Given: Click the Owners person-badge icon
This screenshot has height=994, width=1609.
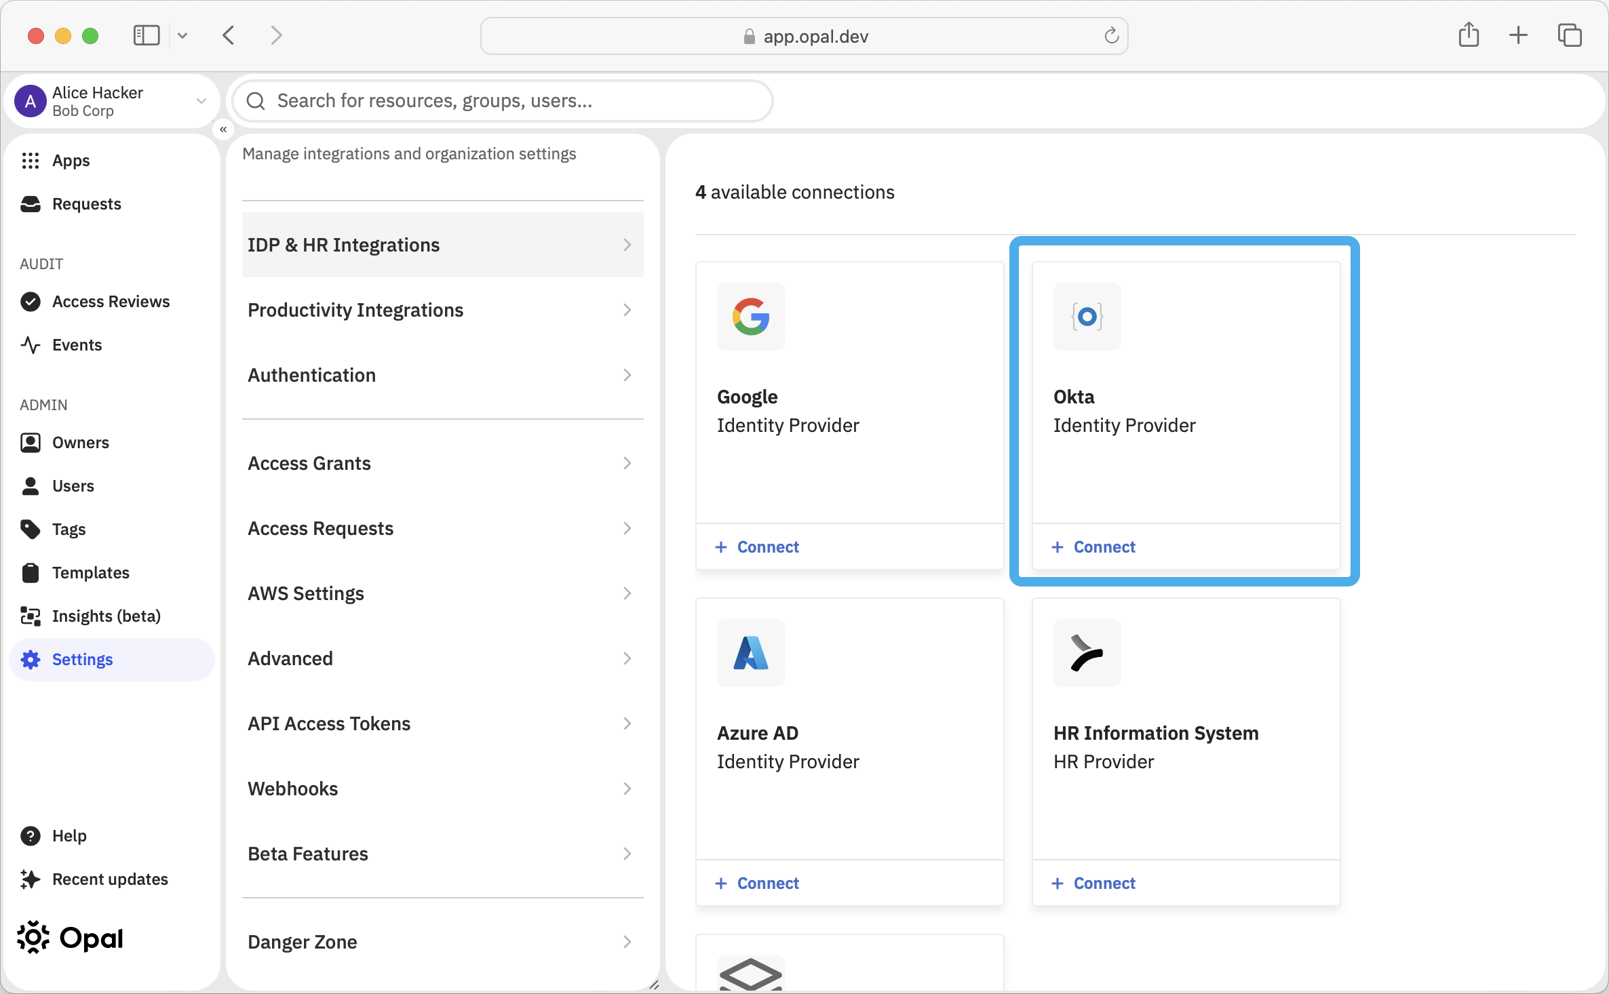Looking at the screenshot, I should pos(31,443).
